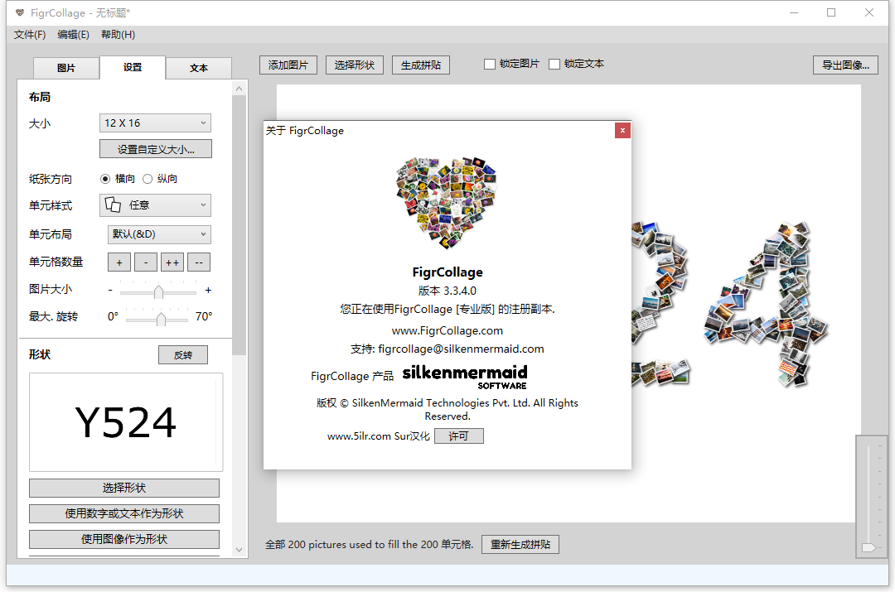Click the 生成拼贴 button
Screen dimensions: 895x592
click(421, 65)
